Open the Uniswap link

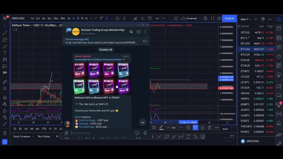[84, 124]
